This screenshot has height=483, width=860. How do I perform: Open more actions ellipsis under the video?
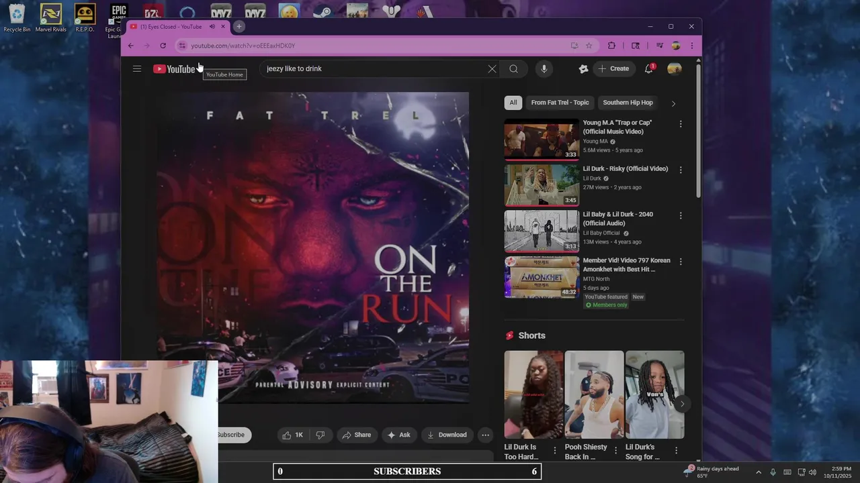coord(485,435)
